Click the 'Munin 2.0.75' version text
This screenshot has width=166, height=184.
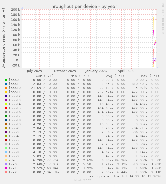pyautogui.click(x=83, y=180)
